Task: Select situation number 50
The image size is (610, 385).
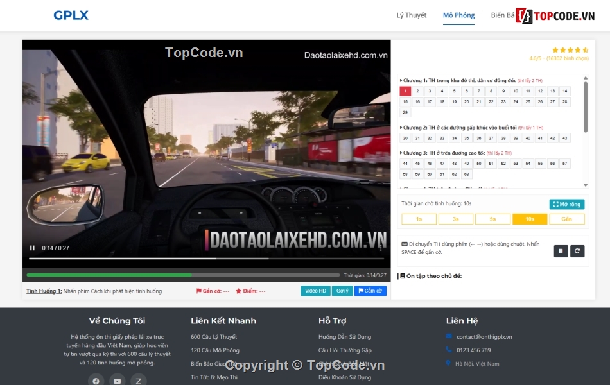Action: pos(479,164)
